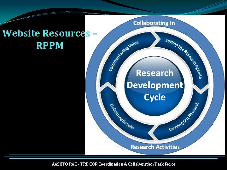Select the 'Collaborating In' outer ring label
The height and width of the screenshot is (170, 227).
tap(154, 23)
